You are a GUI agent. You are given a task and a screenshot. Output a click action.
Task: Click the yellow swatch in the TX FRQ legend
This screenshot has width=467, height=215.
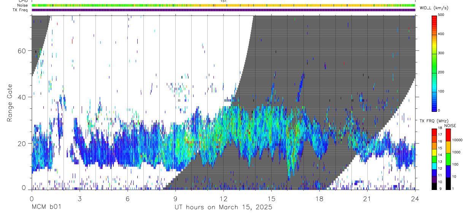coord(434,152)
